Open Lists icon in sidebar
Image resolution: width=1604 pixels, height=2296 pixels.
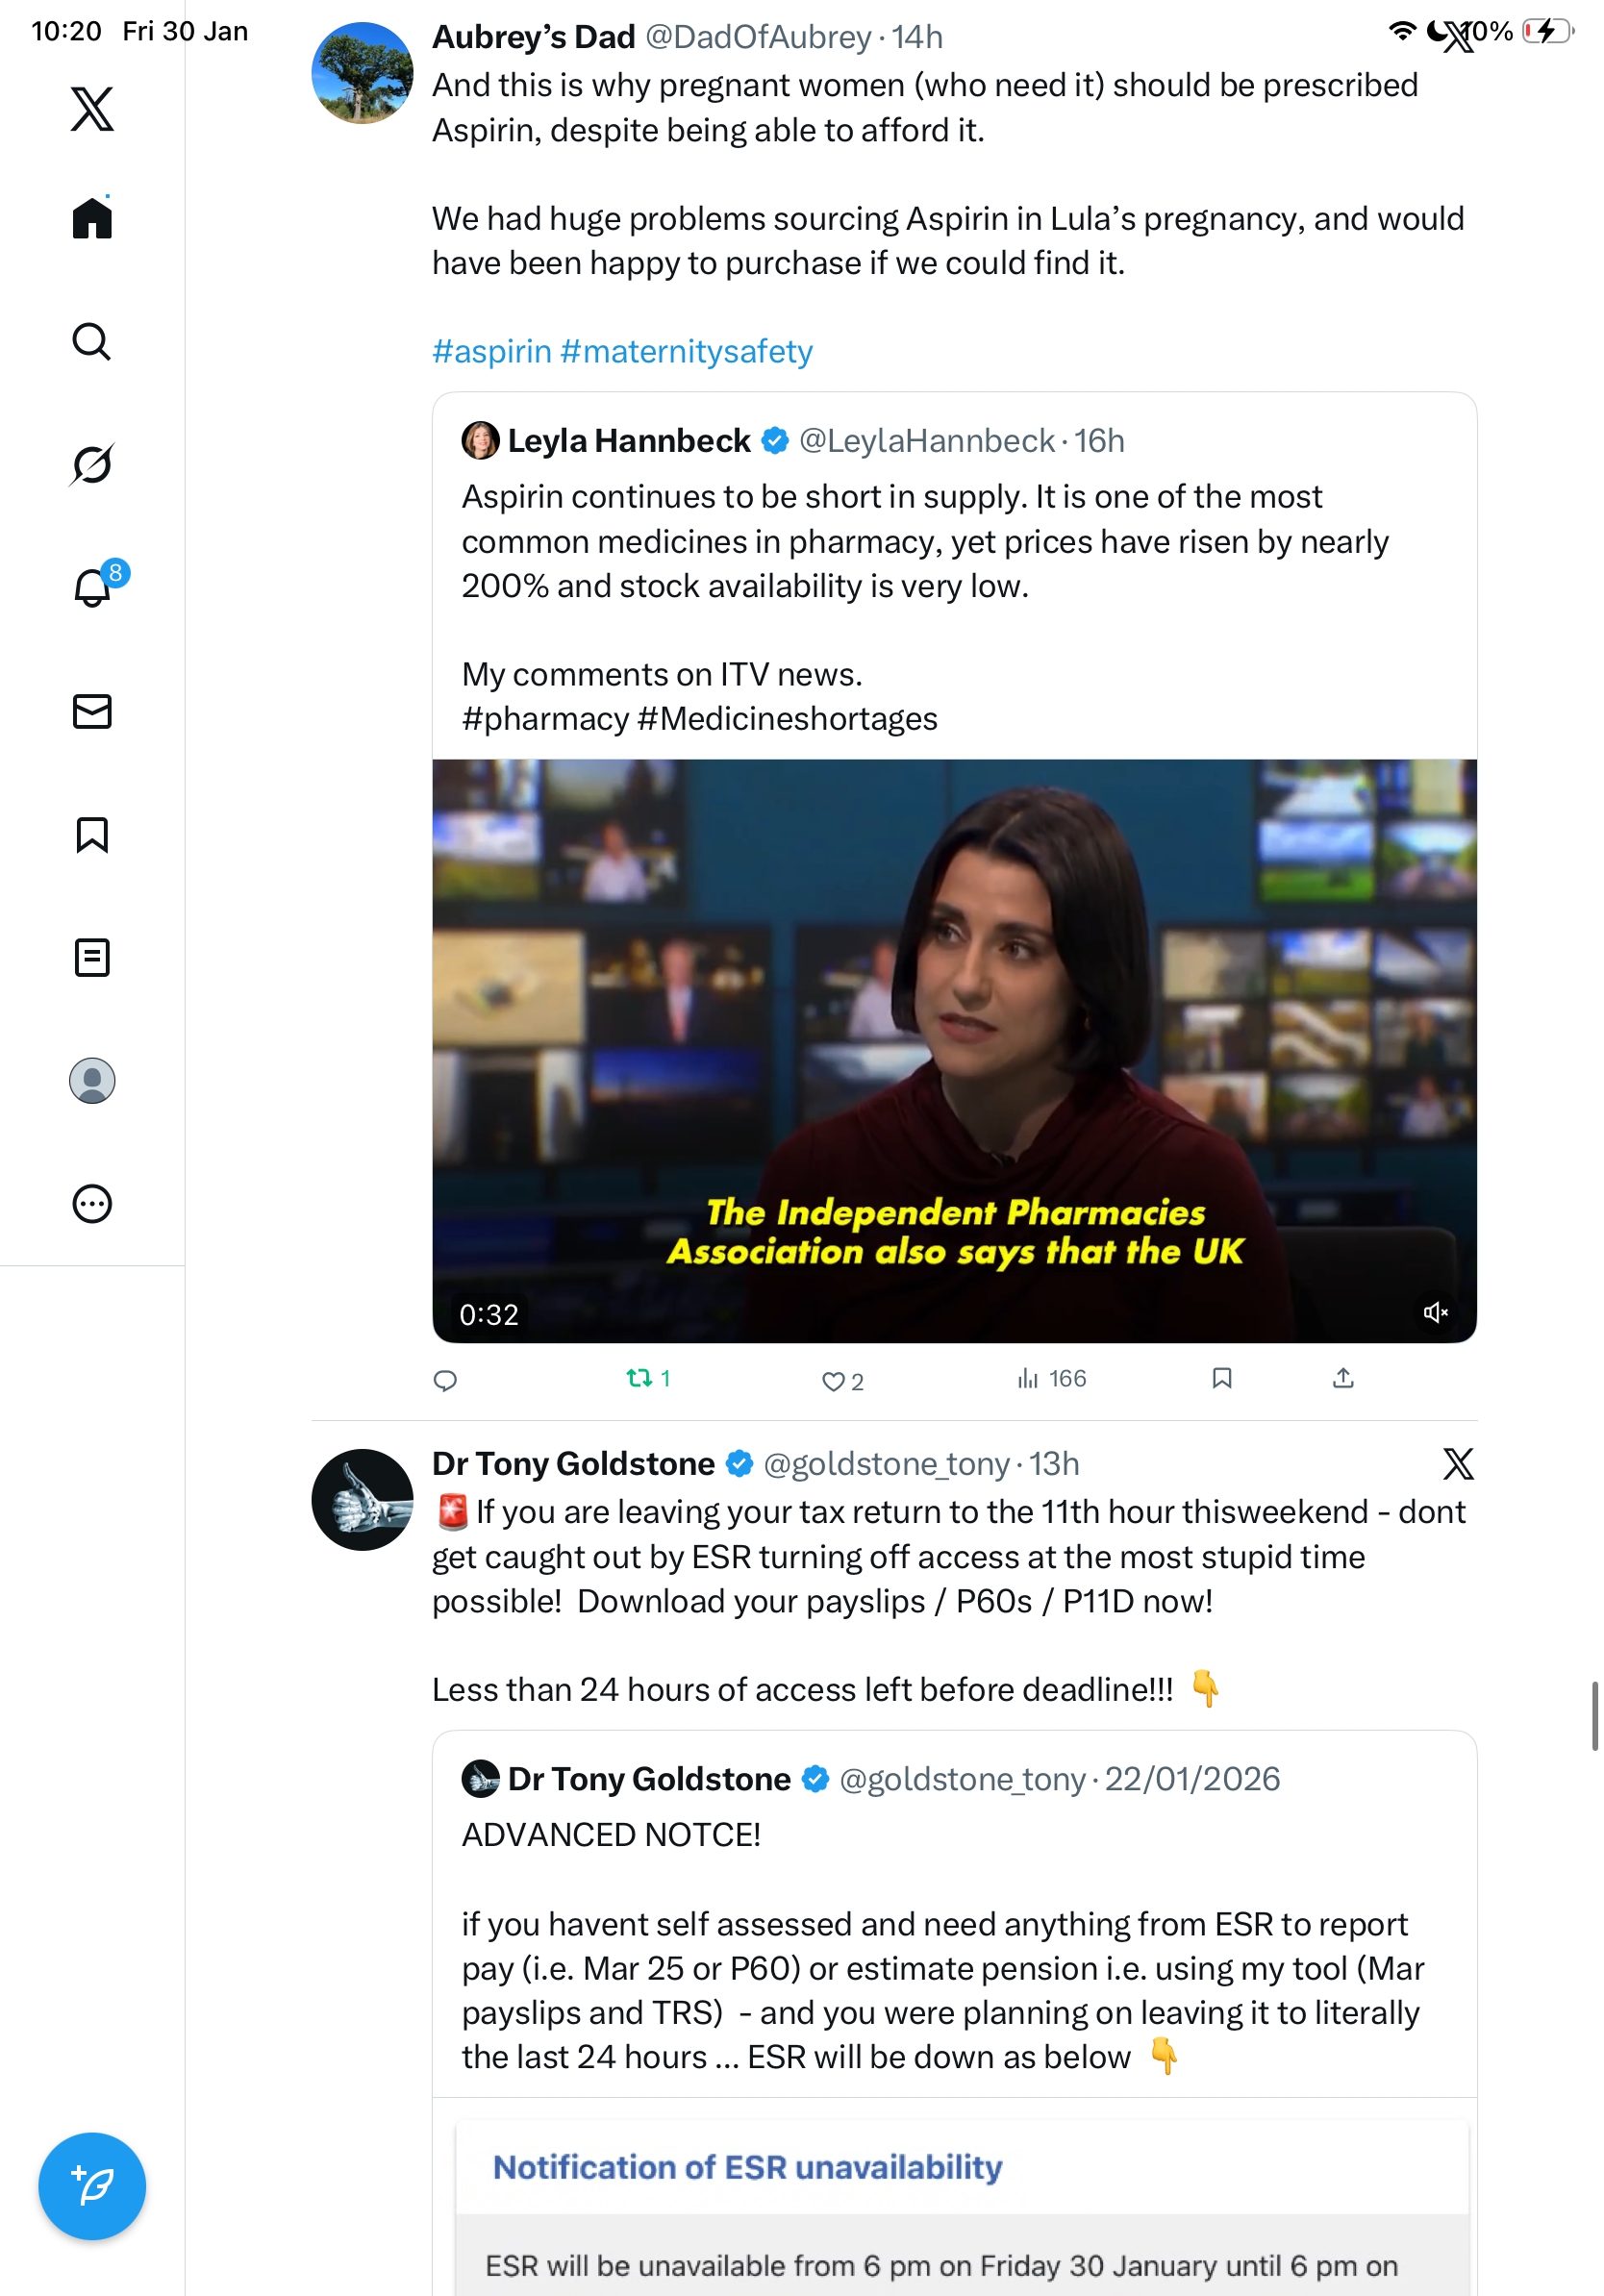point(92,957)
